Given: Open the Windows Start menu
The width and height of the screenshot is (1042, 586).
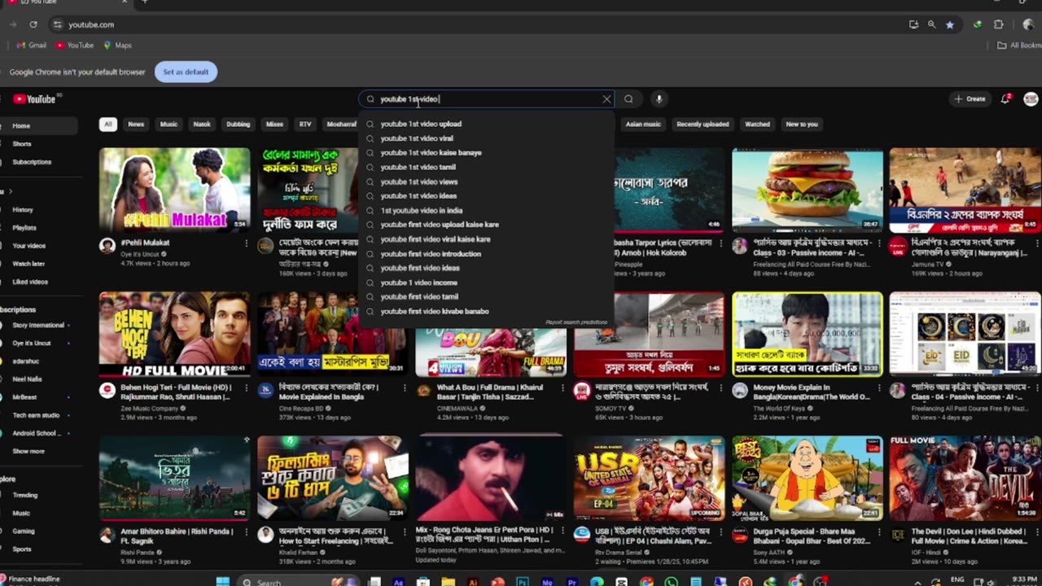Looking at the screenshot, I should coord(222,582).
